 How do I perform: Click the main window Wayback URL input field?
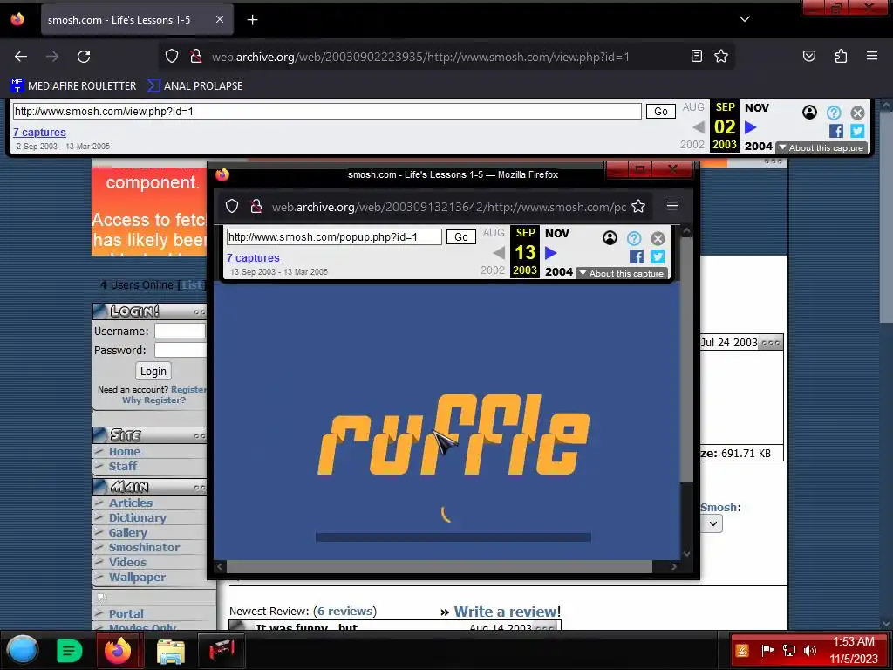327,111
